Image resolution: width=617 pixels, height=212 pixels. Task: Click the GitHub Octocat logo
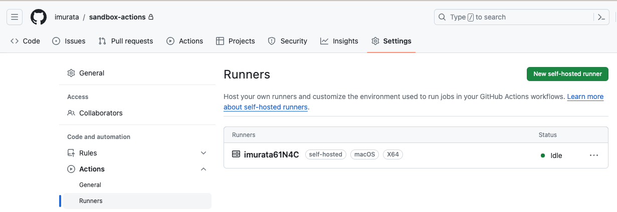tap(39, 17)
